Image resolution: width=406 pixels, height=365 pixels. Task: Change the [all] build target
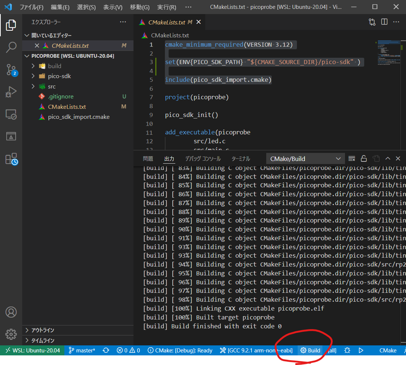point(332,351)
